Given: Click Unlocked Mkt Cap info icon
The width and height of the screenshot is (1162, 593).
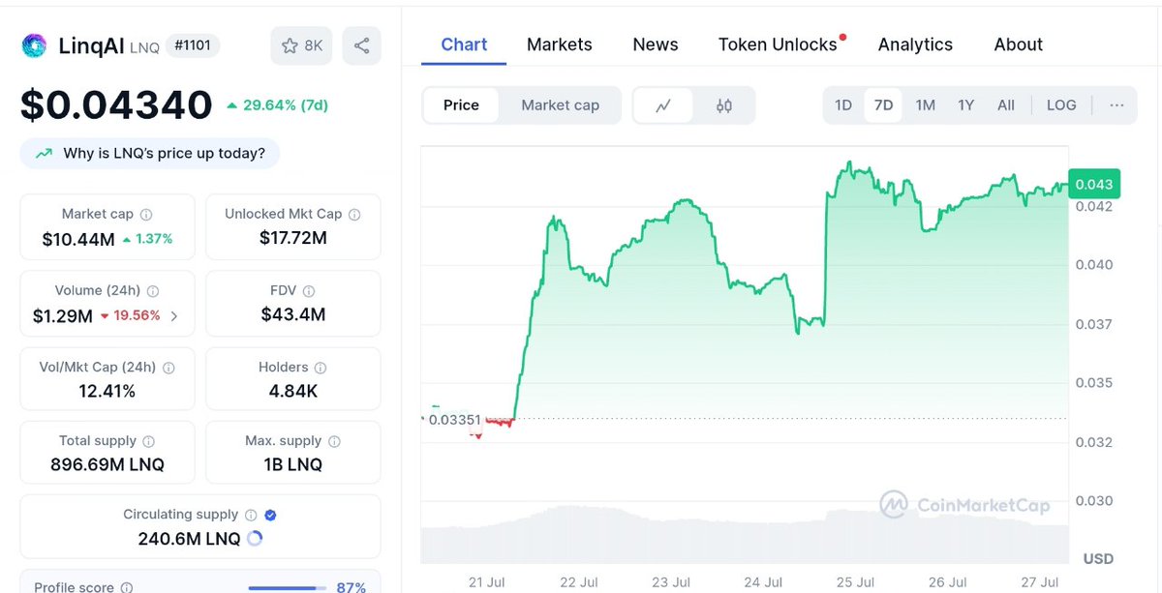Looking at the screenshot, I should (354, 215).
